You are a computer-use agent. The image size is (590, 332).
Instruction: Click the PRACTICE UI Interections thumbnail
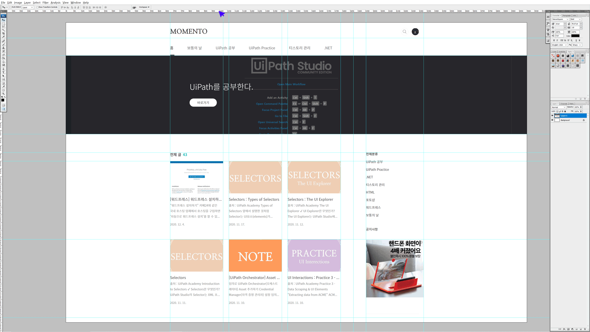pyautogui.click(x=314, y=255)
